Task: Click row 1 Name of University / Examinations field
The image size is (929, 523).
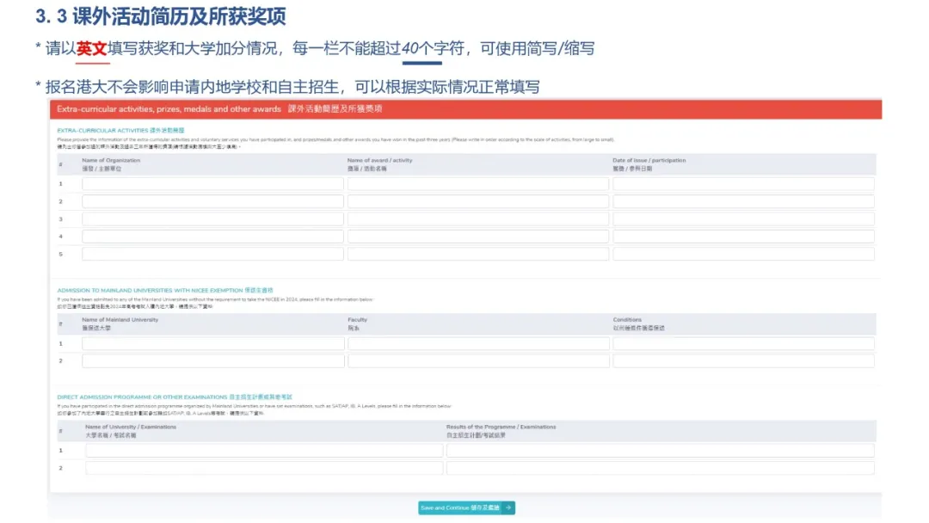Action: [x=264, y=451]
